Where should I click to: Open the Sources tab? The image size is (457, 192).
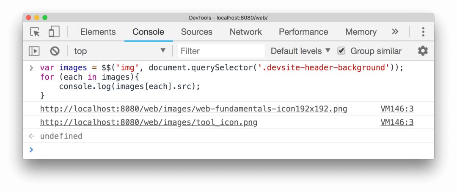196,32
